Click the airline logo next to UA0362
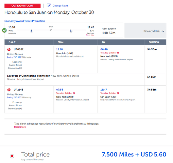This screenshot has height=163, width=173. (x=9, y=50)
